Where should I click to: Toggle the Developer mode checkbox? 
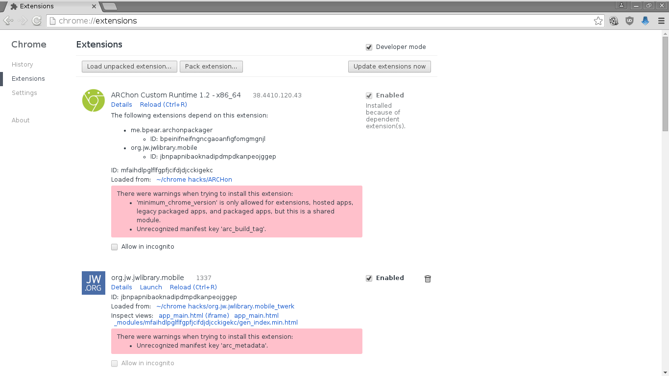pyautogui.click(x=369, y=47)
